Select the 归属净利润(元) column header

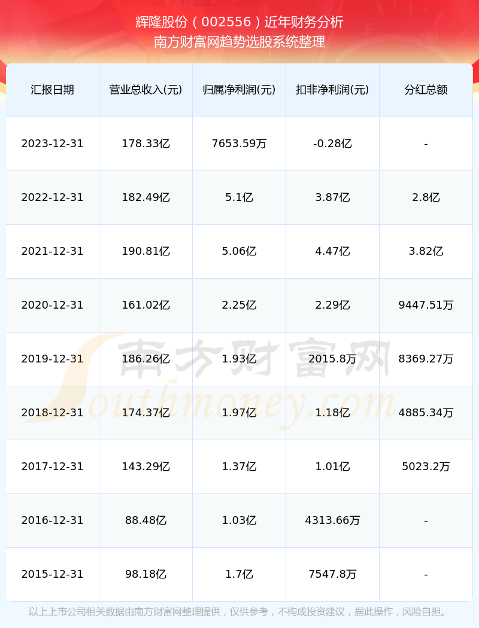pyautogui.click(x=239, y=90)
